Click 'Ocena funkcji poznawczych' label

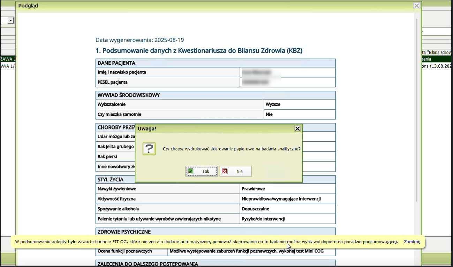[x=124, y=251]
